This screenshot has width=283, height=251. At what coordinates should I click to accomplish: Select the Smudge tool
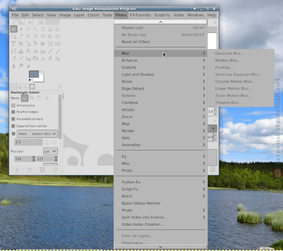(21, 66)
